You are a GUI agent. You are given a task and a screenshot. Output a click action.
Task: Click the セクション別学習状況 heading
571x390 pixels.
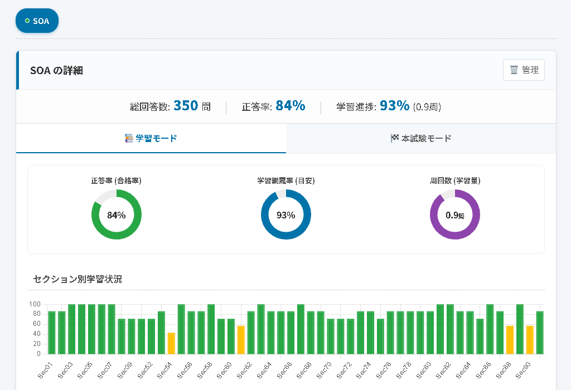(78, 279)
